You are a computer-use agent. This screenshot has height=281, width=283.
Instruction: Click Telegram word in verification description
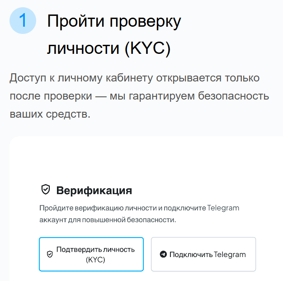(223, 209)
